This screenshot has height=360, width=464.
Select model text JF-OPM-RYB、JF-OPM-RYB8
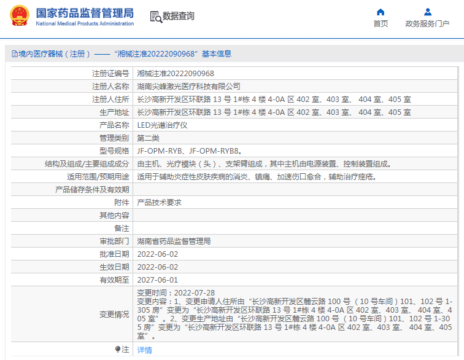(190, 151)
